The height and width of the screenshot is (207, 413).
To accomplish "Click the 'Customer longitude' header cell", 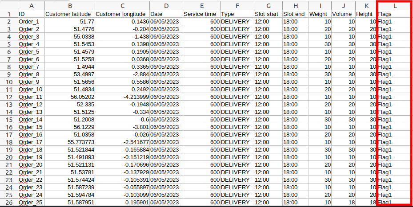I will [x=122, y=14].
